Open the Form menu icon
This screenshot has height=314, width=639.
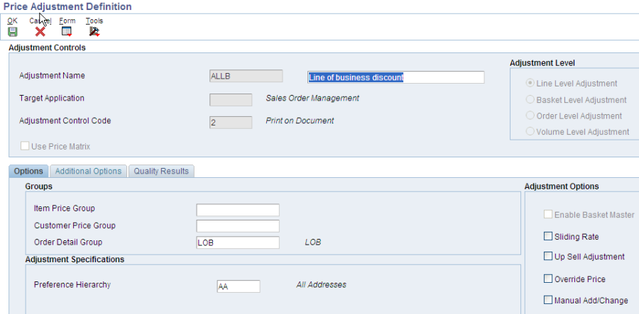67,32
